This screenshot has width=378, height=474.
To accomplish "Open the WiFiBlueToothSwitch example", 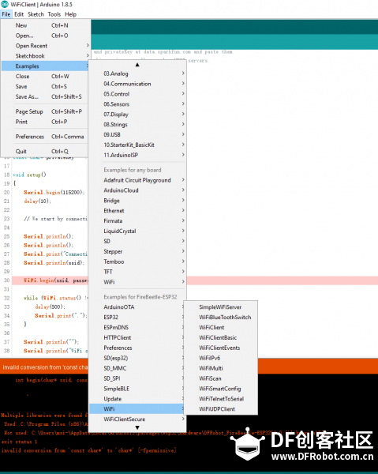I will click(221, 318).
